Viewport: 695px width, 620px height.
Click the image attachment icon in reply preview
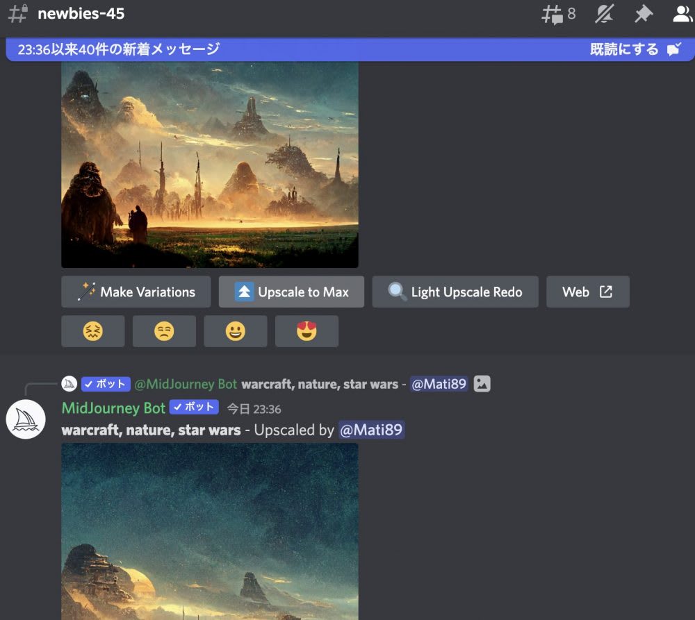[482, 383]
